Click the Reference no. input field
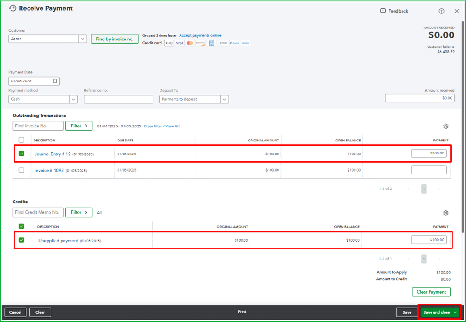 coord(118,99)
